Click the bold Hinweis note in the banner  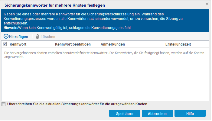coord(10,28)
